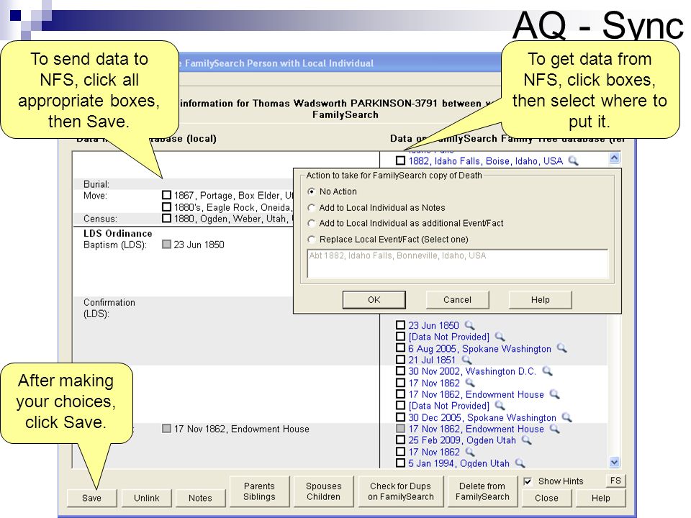Click Delete from FamilySearch button

[482, 491]
